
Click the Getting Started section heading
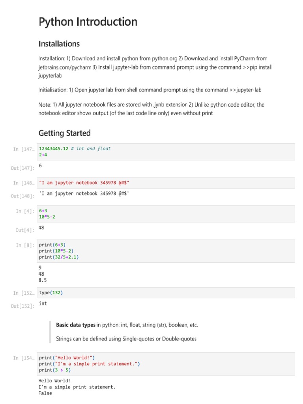[65, 133]
